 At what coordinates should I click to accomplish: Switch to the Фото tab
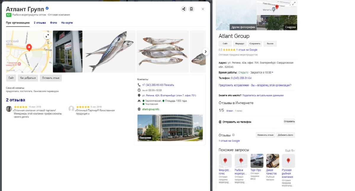pos(54,23)
